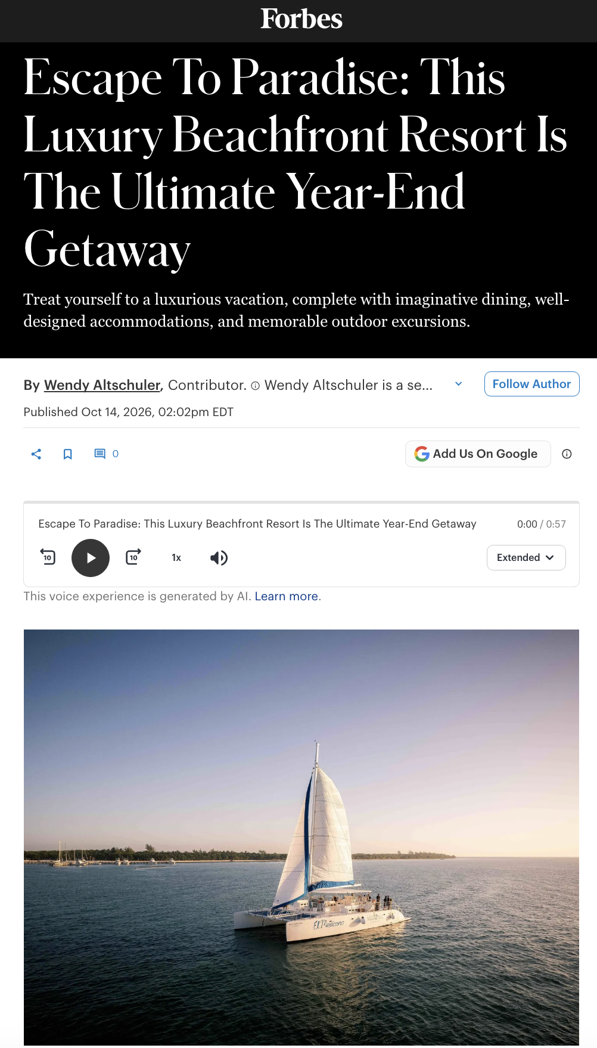
Task: Click the Add Us On Google button
Action: pos(478,454)
